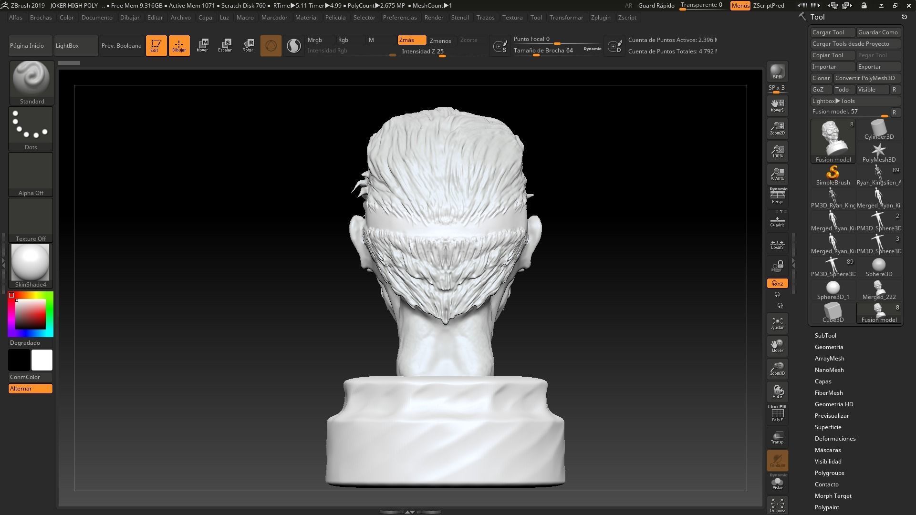Open LightBox from top shelf

pos(76,46)
